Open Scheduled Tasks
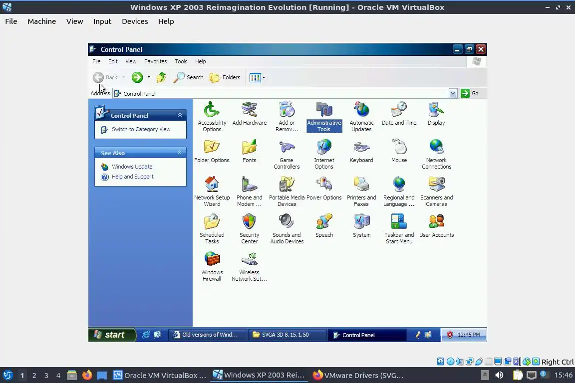Screen dimensions: 575x383 [212, 229]
